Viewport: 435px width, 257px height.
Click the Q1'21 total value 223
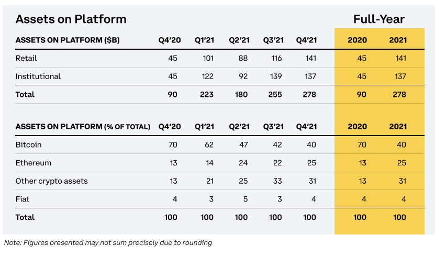[207, 95]
